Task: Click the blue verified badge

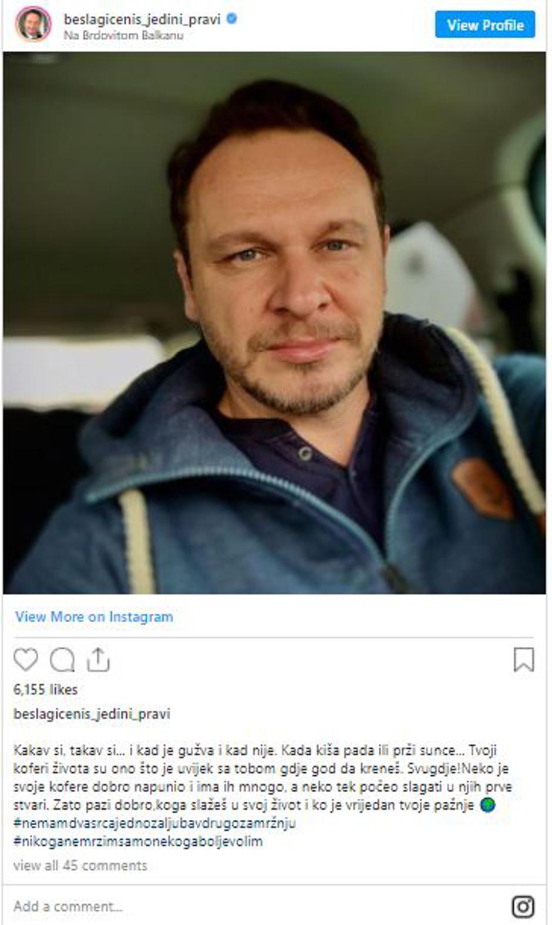Action: tap(232, 19)
